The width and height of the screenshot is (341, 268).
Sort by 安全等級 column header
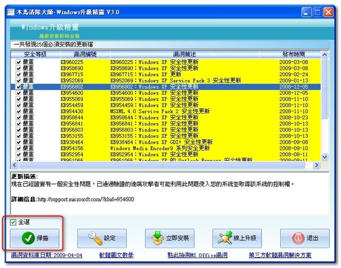pos(35,54)
